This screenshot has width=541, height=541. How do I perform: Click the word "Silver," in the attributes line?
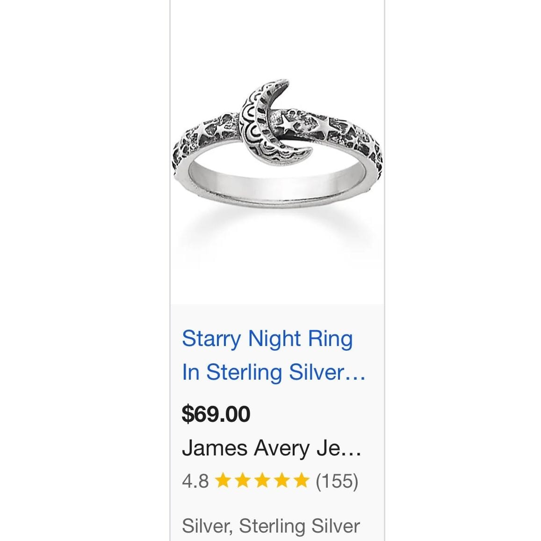click(x=207, y=526)
